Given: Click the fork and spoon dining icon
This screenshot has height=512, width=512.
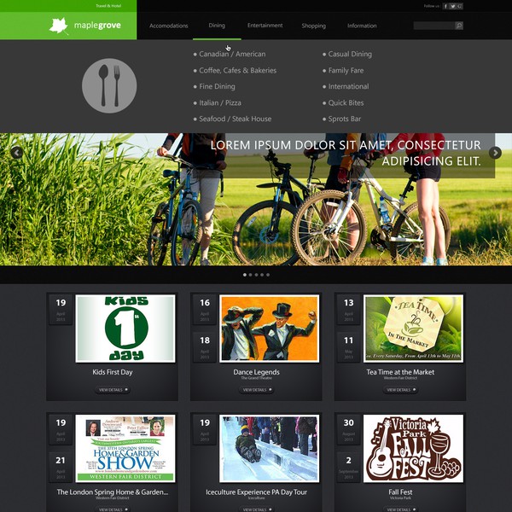Looking at the screenshot, I should pyautogui.click(x=109, y=85).
